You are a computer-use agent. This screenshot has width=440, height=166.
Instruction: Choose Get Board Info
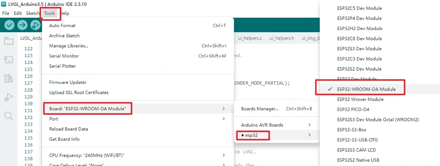[138, 139]
